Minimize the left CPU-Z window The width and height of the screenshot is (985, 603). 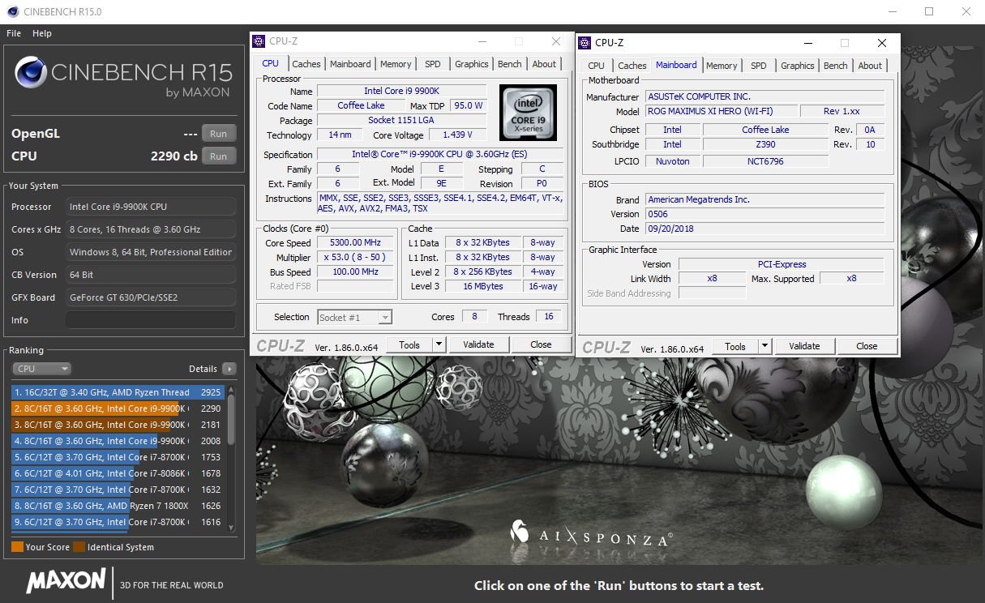pyautogui.click(x=482, y=41)
